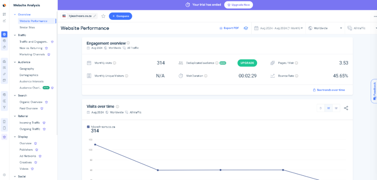Viewport: 377px width, 180px height.
Task: Switch chart granularity to Monthly (M)
Action: tap(336, 108)
